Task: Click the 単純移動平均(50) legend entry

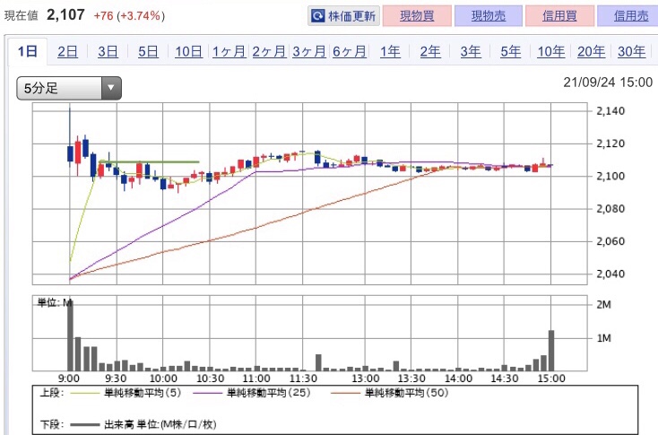Action: (x=389, y=393)
